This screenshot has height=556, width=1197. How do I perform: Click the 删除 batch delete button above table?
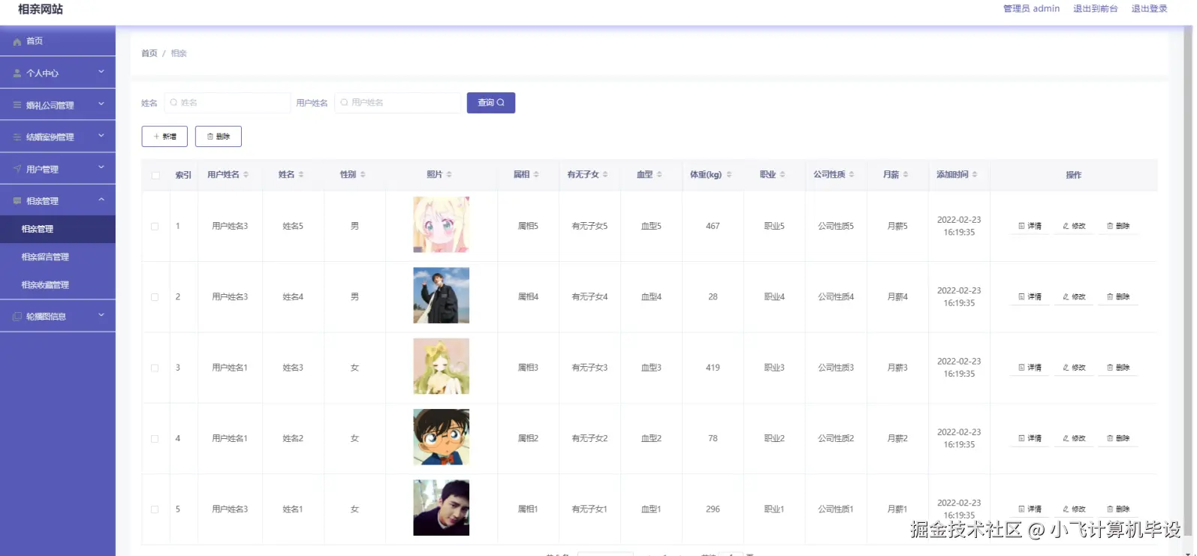(219, 137)
